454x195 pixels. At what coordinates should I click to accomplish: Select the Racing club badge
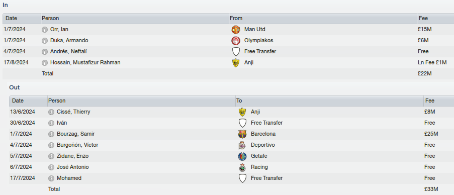pos(242,167)
